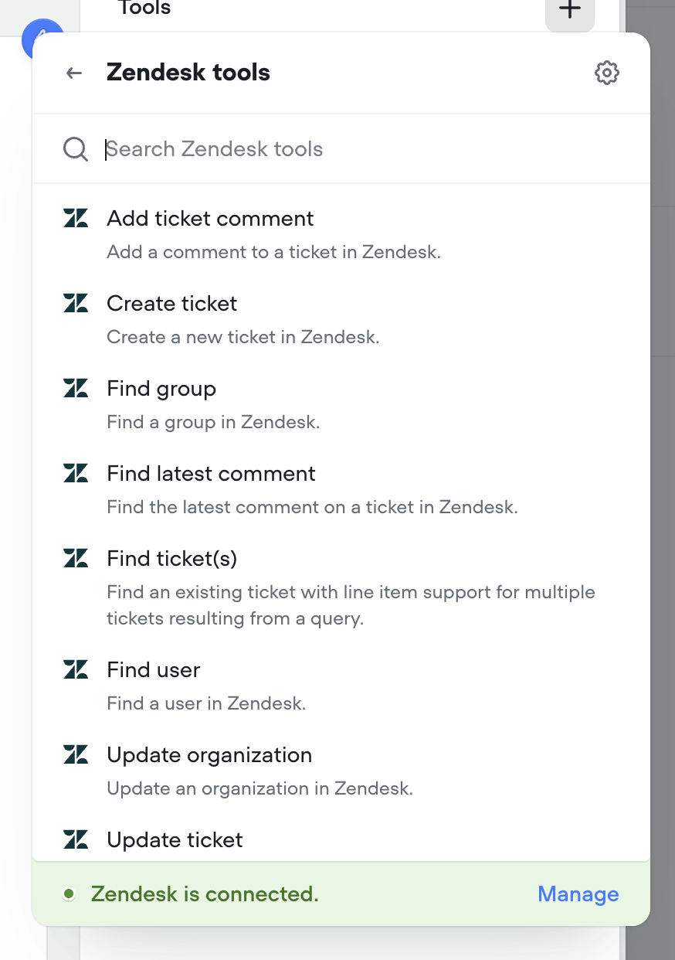The image size is (675, 960).
Task: Click the Zendesk icon beside Update organization
Action: pos(75,754)
